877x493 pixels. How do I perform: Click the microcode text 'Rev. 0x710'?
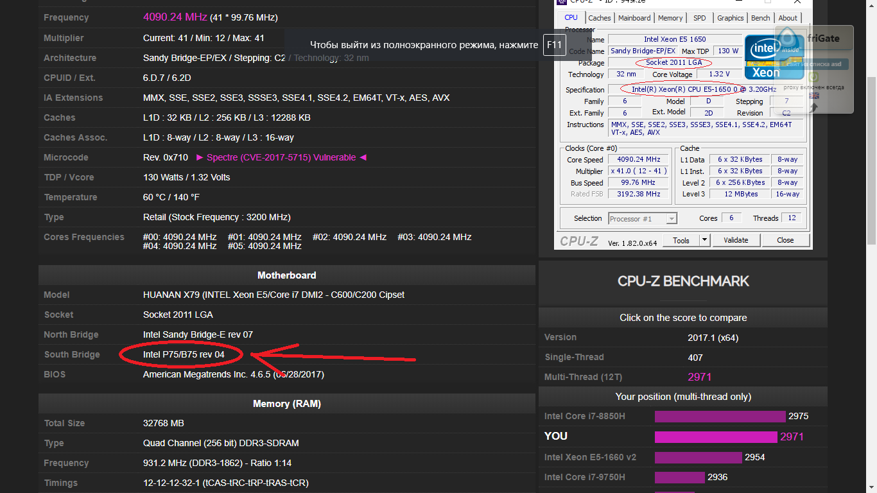pos(166,157)
